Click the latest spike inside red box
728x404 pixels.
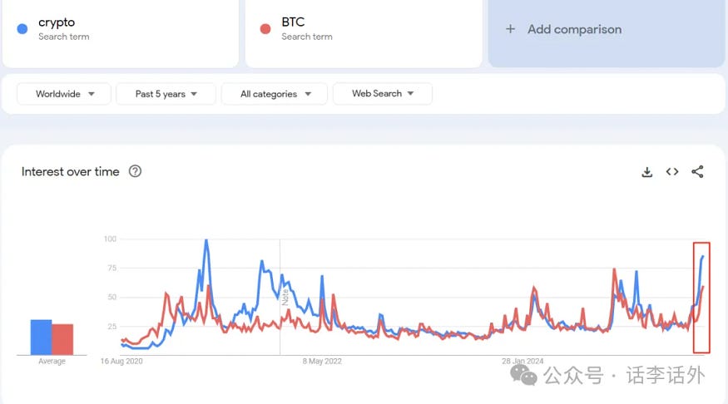[701, 298]
